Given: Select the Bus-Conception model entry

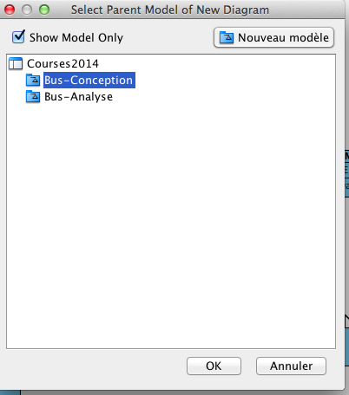Looking at the screenshot, I should coord(89,80).
